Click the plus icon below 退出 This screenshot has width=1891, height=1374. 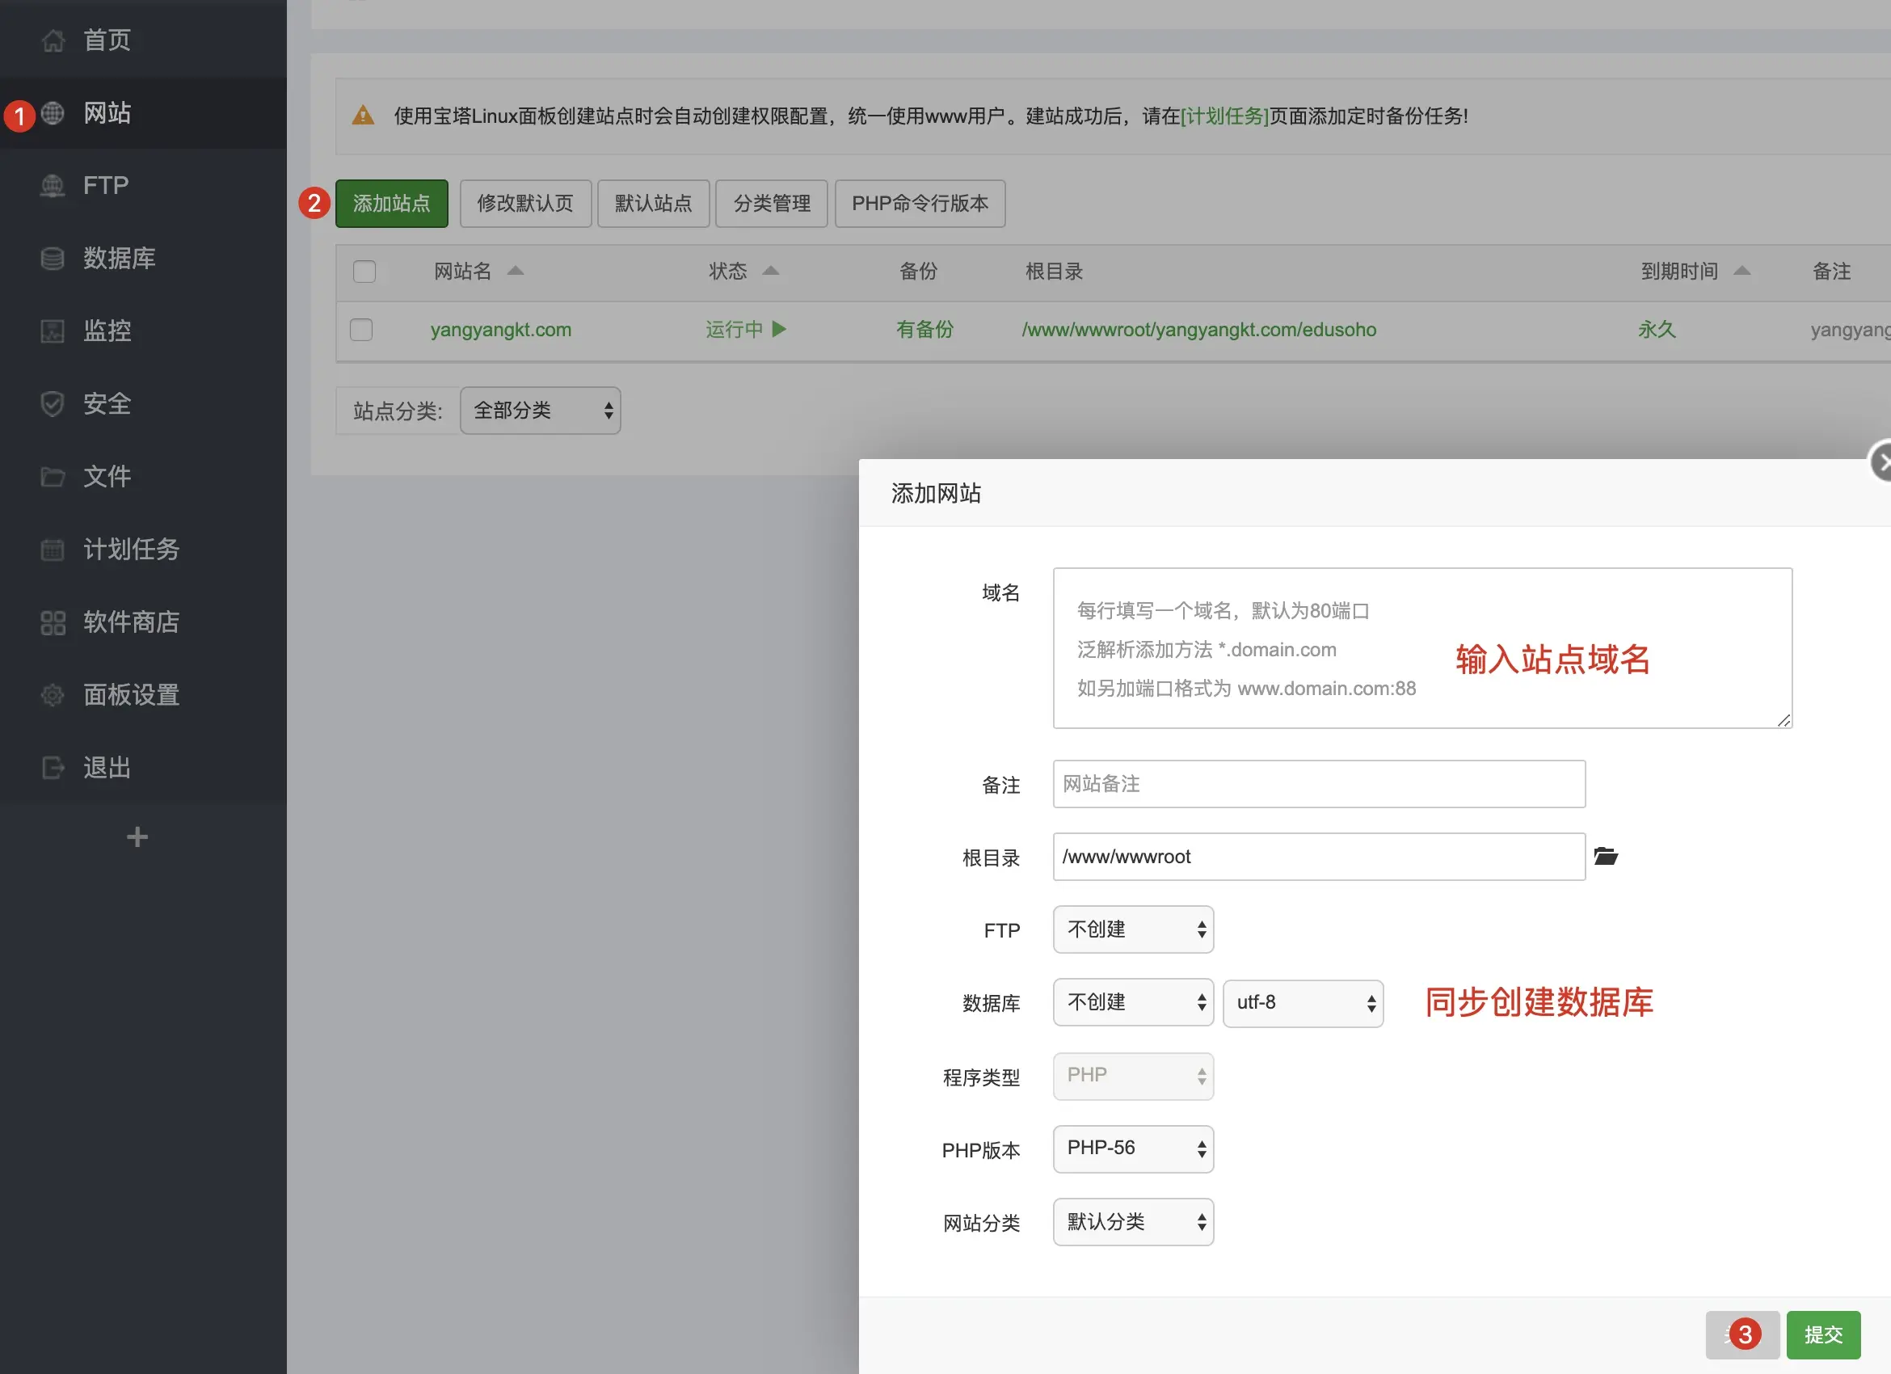(x=137, y=837)
